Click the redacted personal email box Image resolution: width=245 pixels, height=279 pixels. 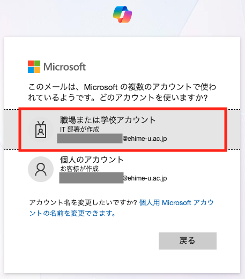(x=91, y=178)
